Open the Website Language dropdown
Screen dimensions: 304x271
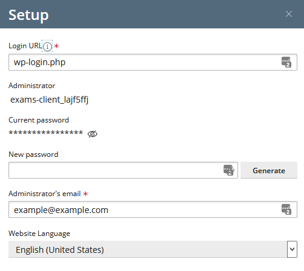(153, 249)
